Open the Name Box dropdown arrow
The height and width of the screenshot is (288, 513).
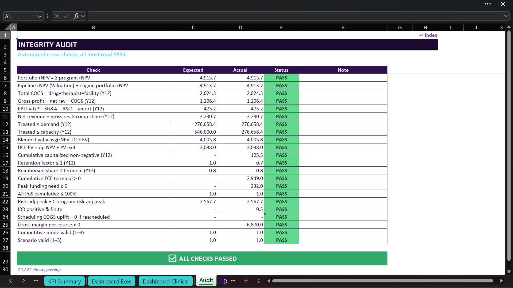click(39, 16)
